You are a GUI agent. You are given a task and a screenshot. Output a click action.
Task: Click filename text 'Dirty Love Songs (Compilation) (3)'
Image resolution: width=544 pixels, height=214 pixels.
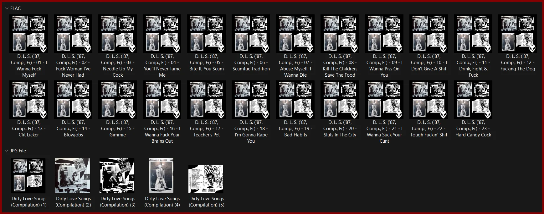[x=118, y=202]
